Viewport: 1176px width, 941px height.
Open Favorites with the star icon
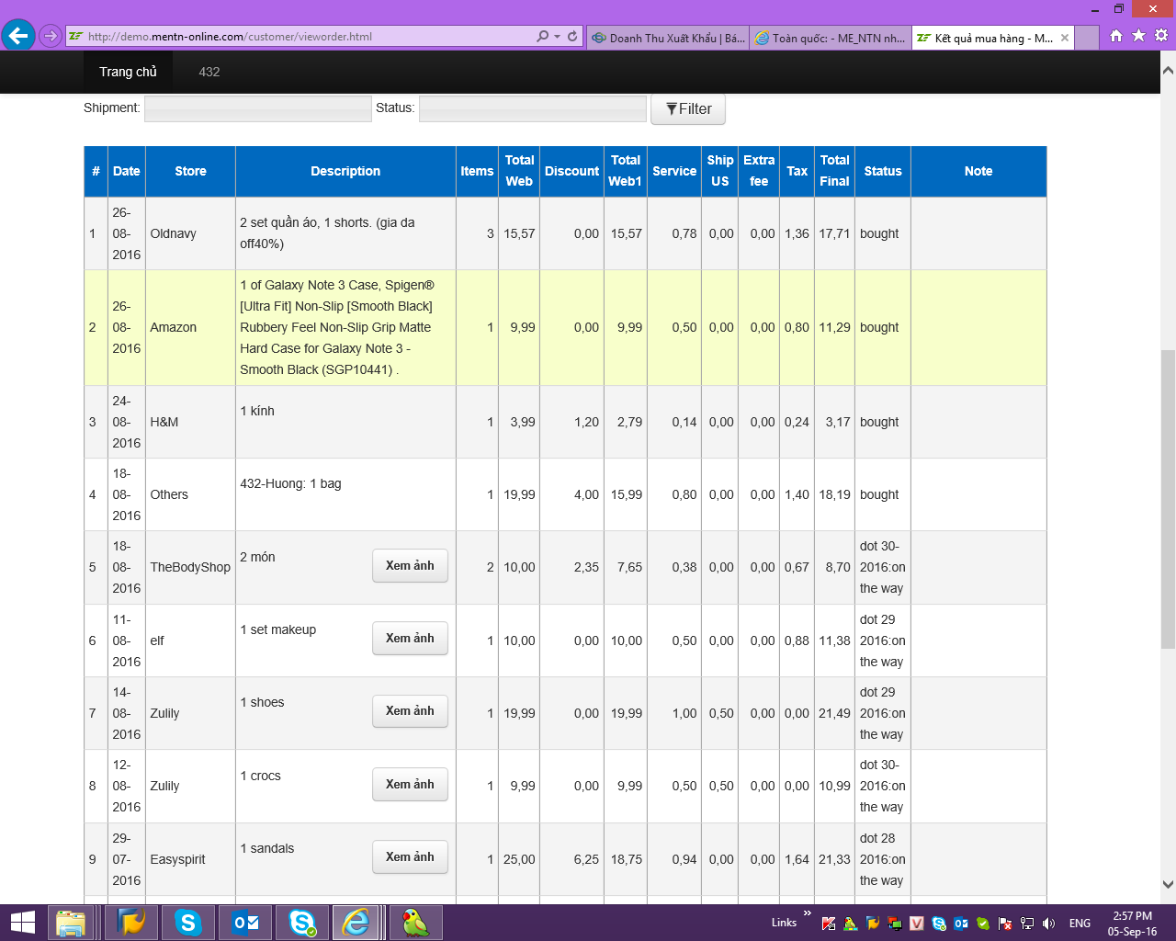click(1138, 36)
